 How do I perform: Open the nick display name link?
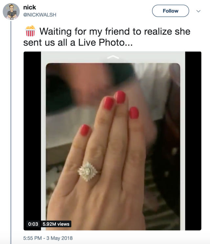point(30,7)
